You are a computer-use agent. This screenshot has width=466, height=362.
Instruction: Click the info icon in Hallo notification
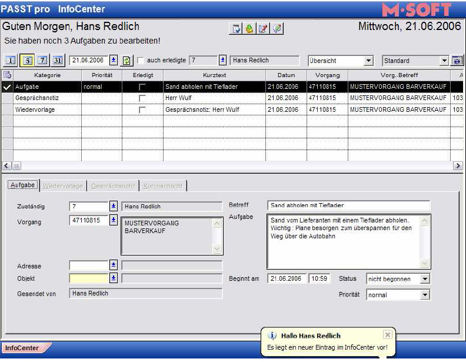point(272,336)
